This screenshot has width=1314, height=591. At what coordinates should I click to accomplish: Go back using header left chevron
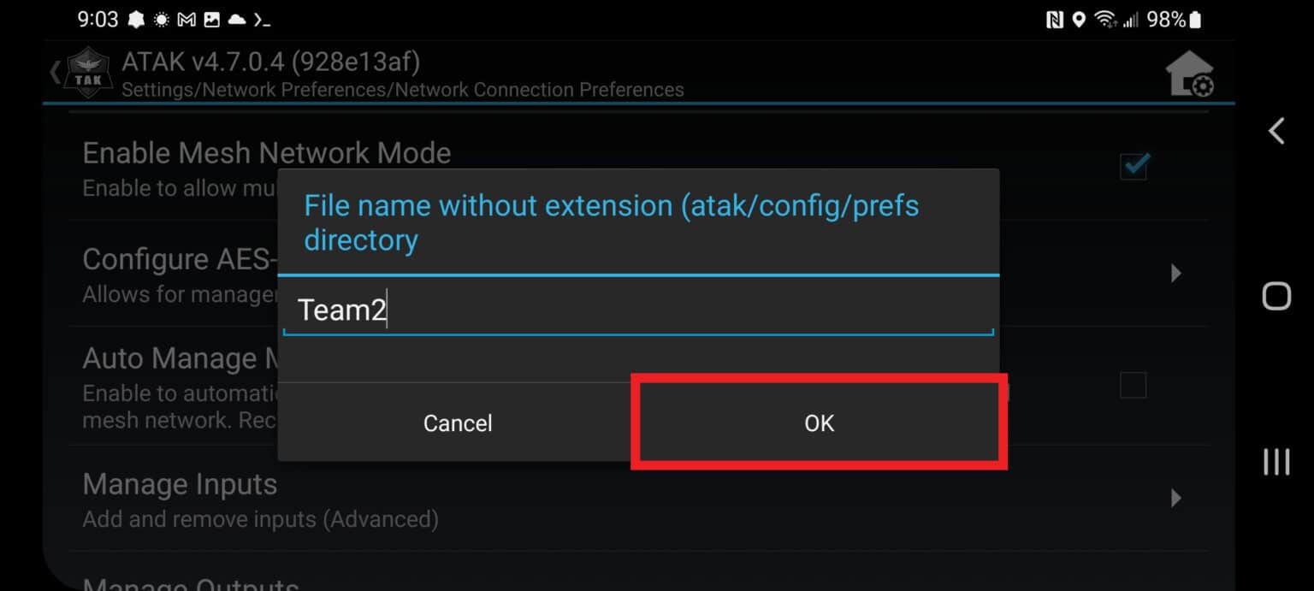tap(56, 74)
